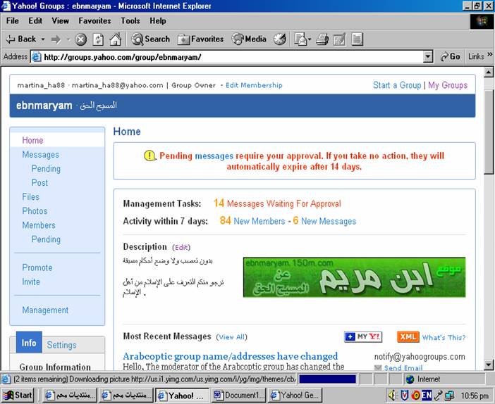Click the antivirus shield tray icon
Viewport: 495px width, 404px height.
tap(405, 395)
